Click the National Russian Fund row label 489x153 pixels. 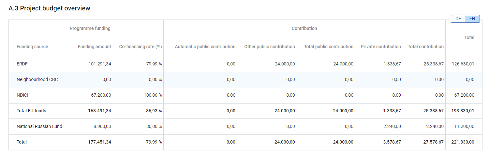(x=39, y=127)
